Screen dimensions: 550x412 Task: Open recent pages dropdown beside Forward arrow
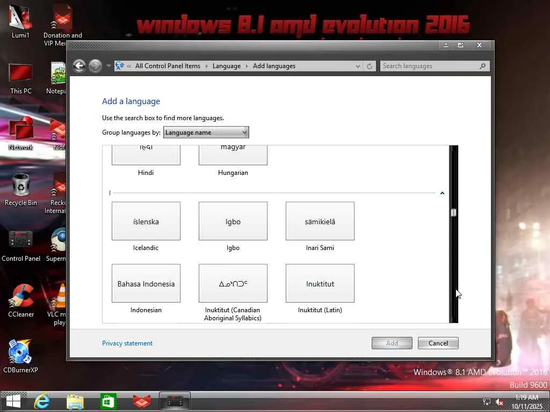(x=108, y=66)
